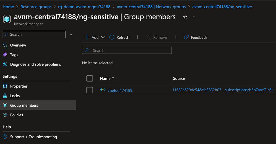Click the purple Tags icon
Image resolution: width=276 pixels, height=144 pixels.
pos(5,55)
